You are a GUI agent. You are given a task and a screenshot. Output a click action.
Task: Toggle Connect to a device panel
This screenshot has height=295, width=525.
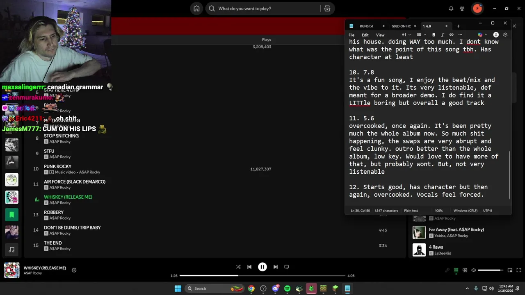[465, 270]
